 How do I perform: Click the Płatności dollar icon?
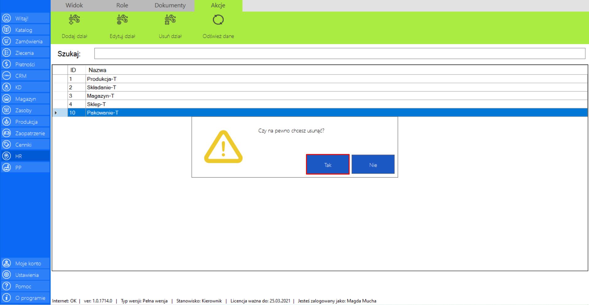6,64
